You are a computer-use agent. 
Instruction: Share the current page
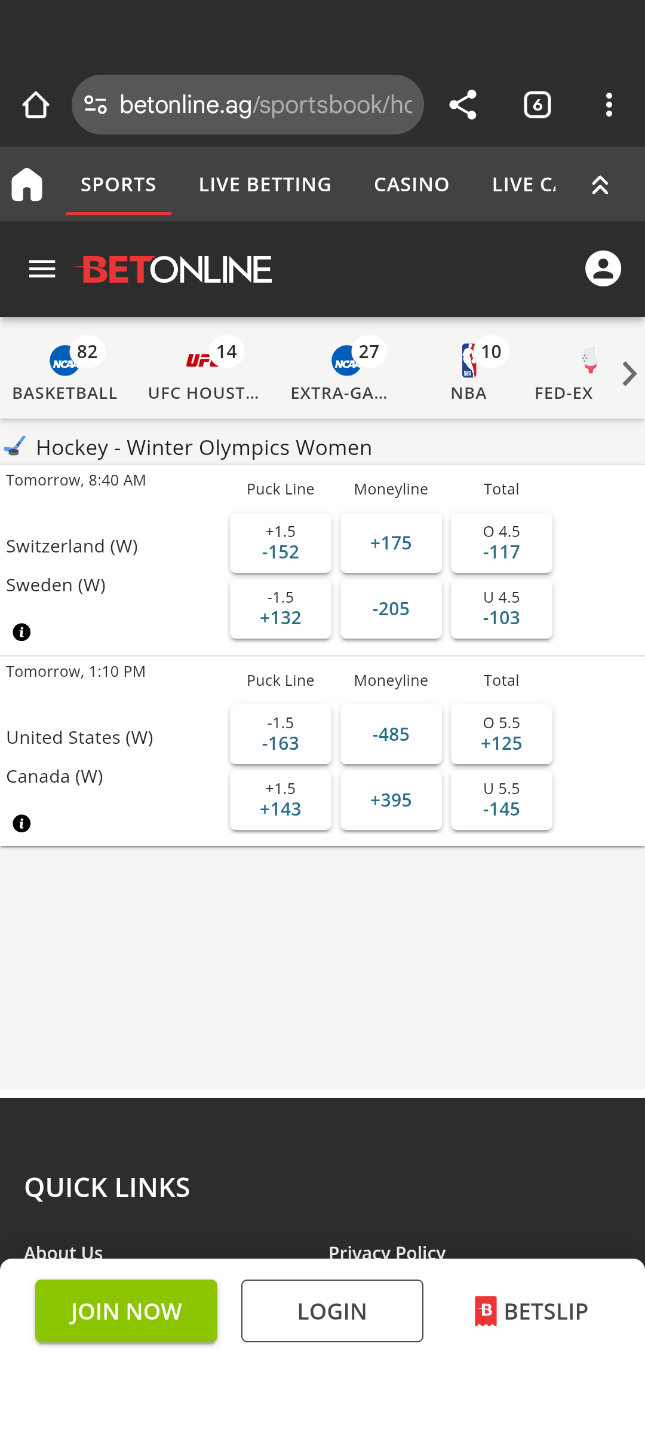[x=463, y=105]
